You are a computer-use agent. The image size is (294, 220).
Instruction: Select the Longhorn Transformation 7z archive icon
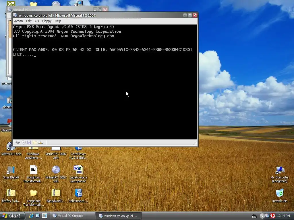pyautogui.click(x=33, y=174)
